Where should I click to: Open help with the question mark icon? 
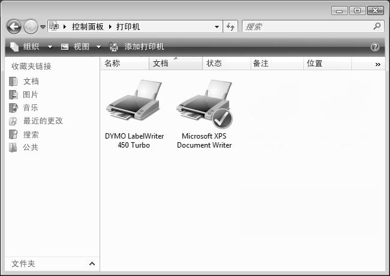click(374, 47)
